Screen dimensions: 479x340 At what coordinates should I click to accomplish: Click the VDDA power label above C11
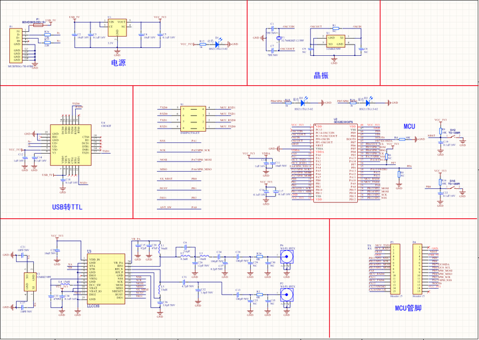(x=265, y=154)
